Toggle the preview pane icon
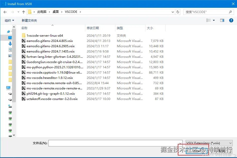The height and width of the screenshot is (158, 237). [222, 20]
